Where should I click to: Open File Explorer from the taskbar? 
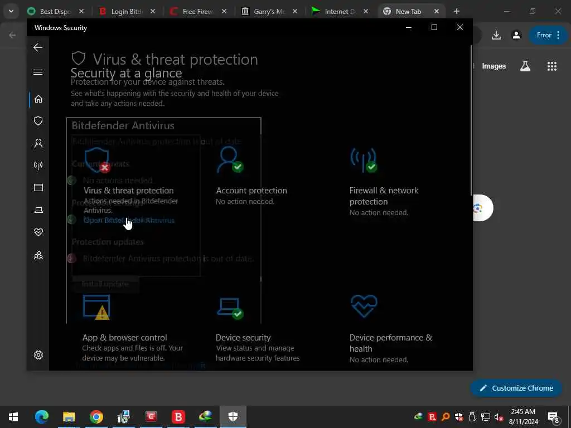point(69,417)
